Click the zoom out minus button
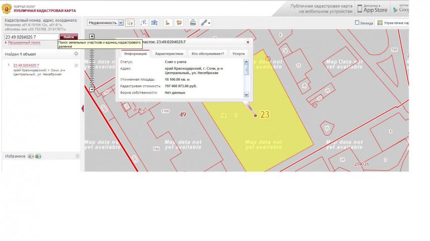This screenshot has width=430, height=241. tap(92, 89)
